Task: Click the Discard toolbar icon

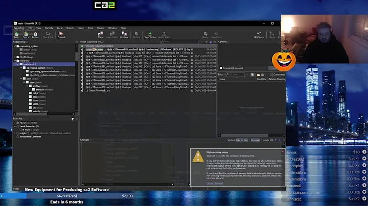Action: click(x=136, y=35)
